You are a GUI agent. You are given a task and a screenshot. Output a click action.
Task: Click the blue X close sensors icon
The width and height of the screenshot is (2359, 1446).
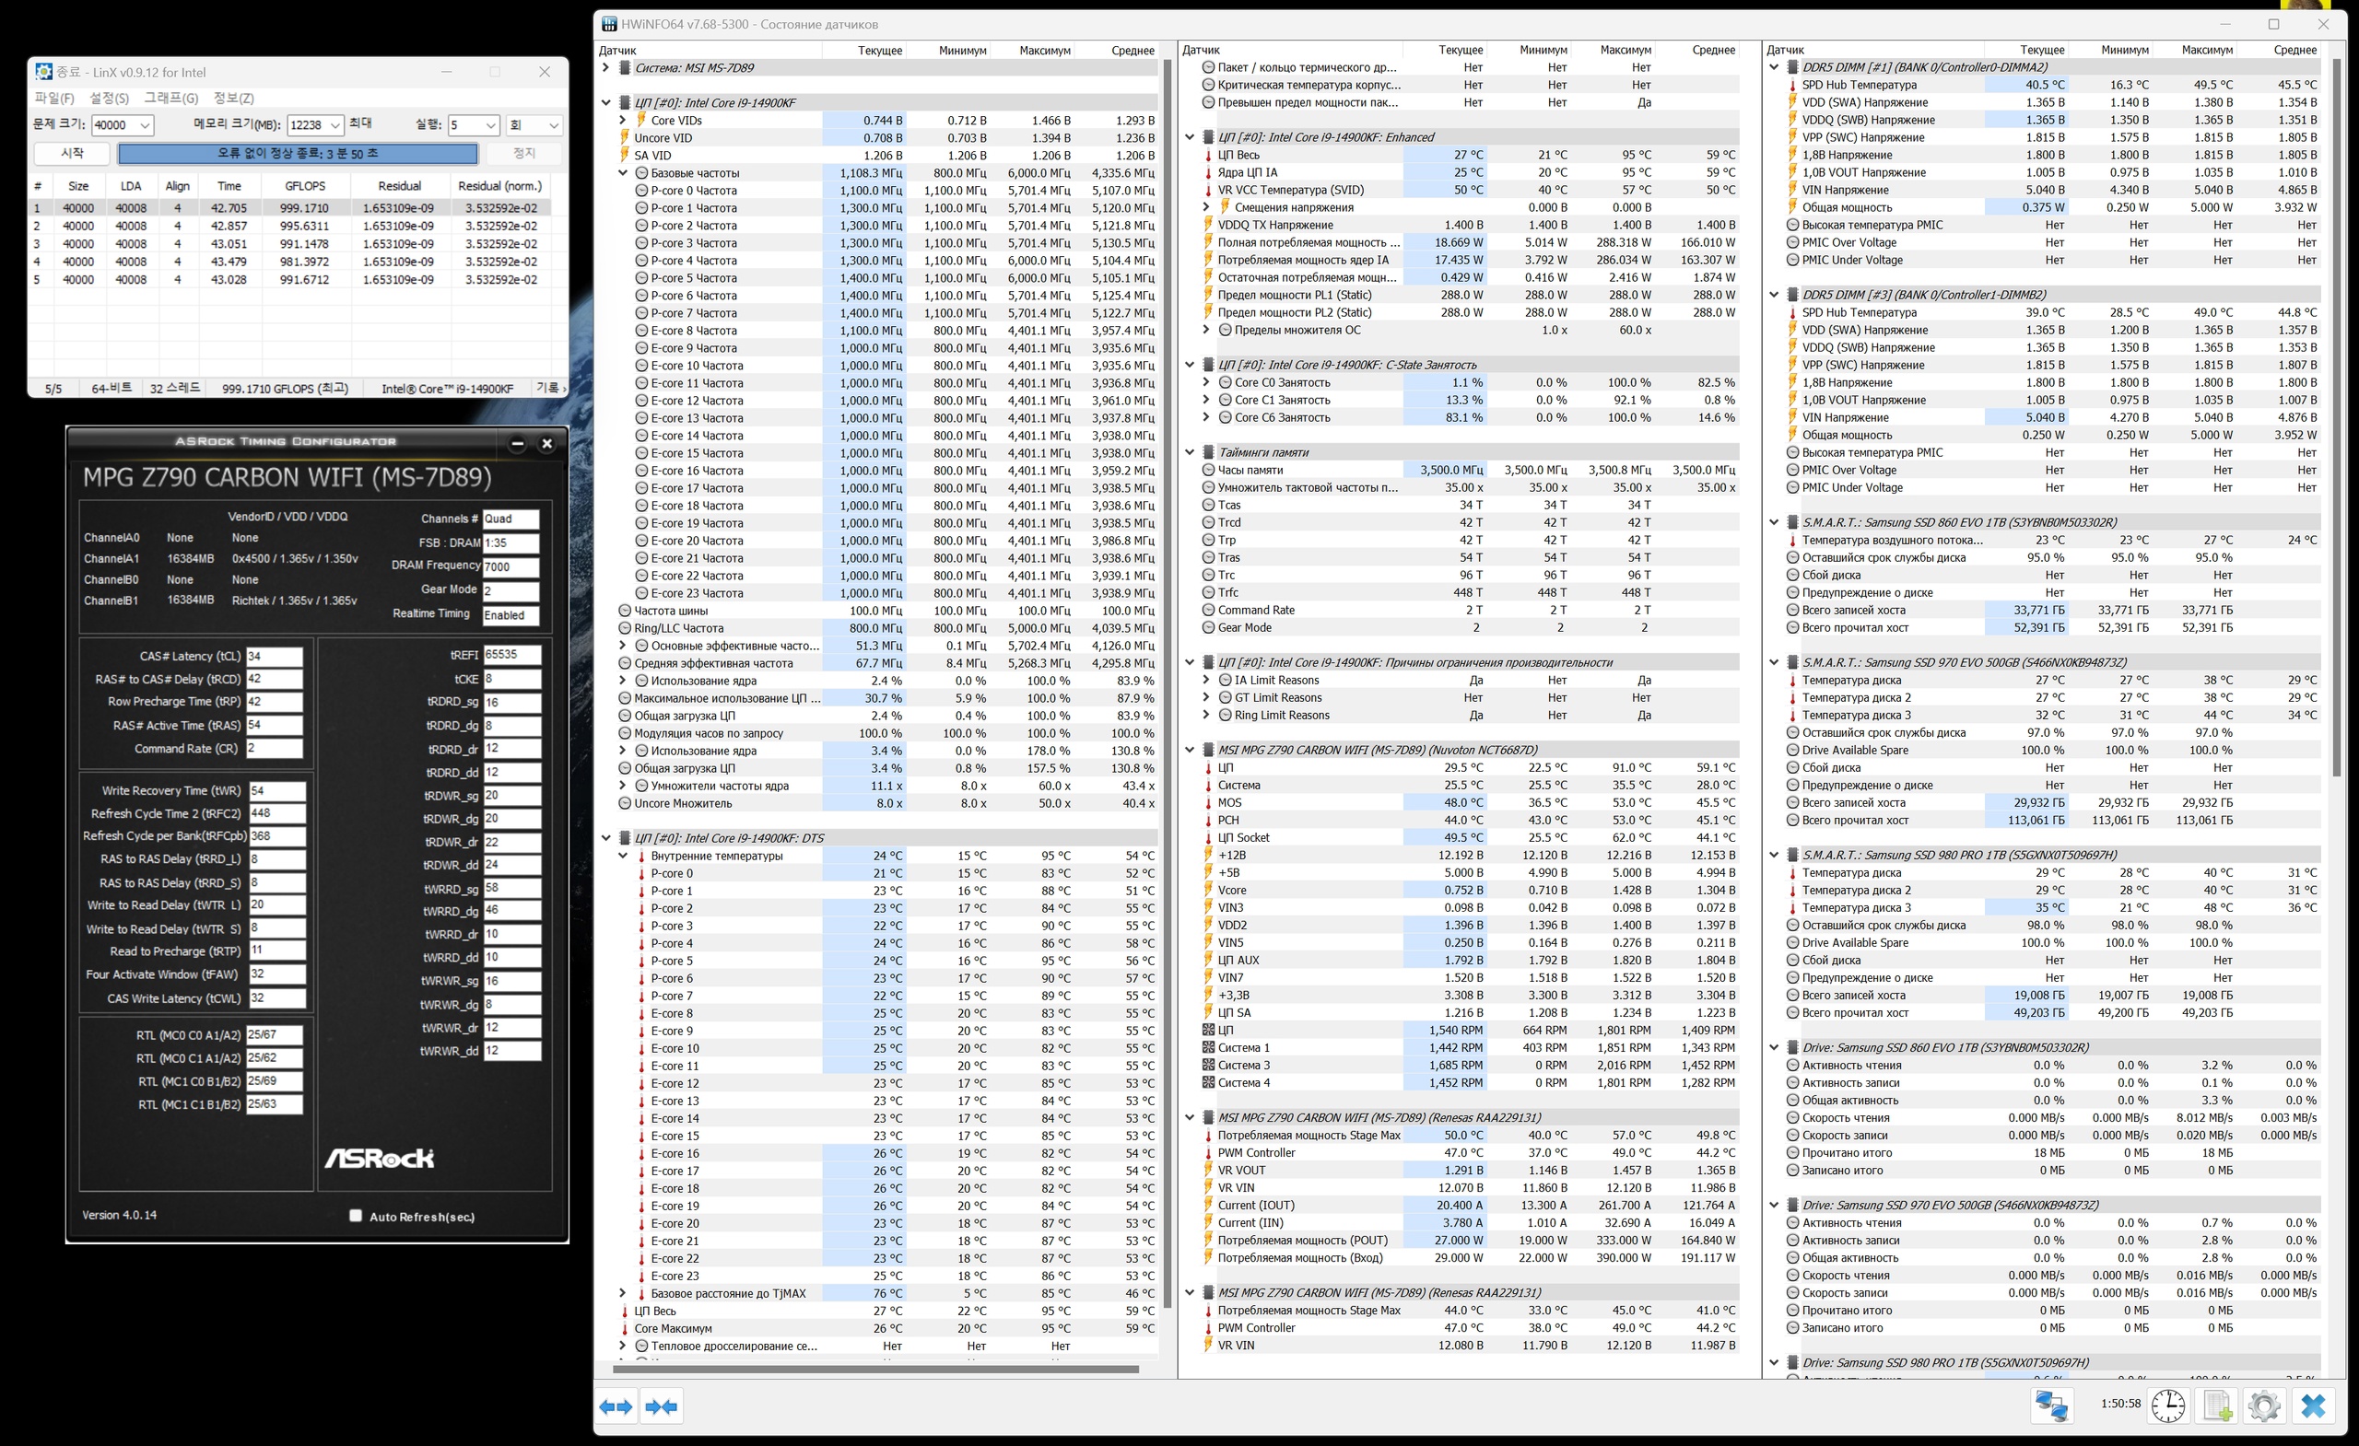[2313, 1405]
